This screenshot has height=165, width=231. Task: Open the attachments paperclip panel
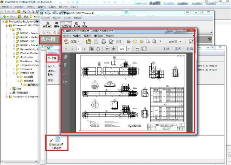[x=65, y=73]
